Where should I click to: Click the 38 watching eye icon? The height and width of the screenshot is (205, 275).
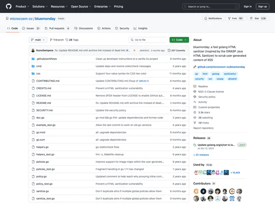tap(195, 118)
